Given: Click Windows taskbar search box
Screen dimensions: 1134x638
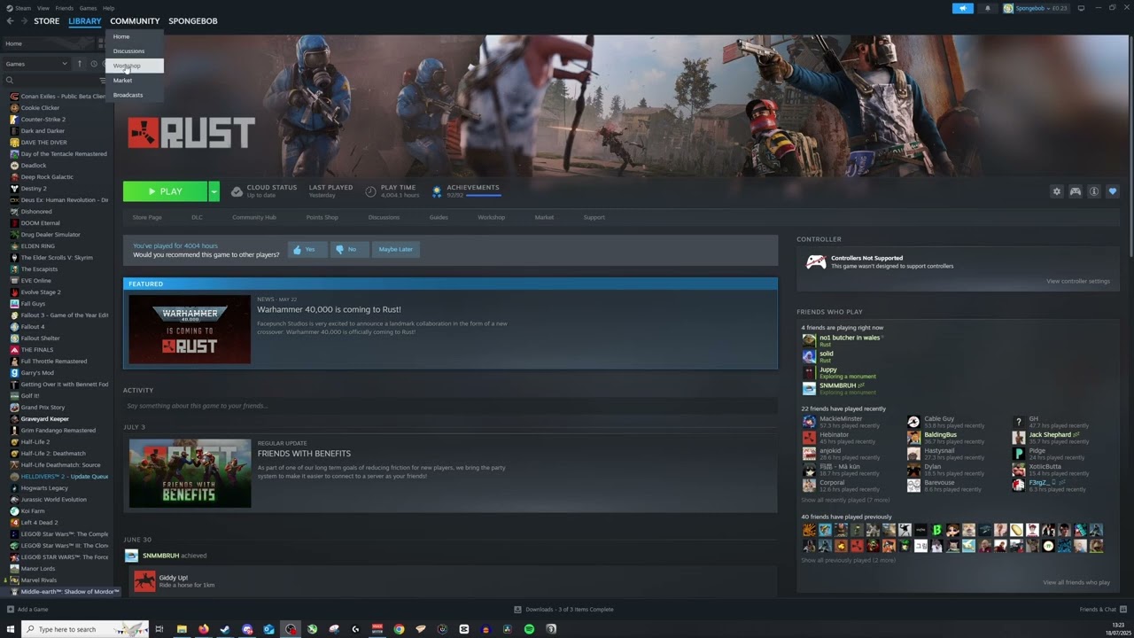Looking at the screenshot, I should tap(84, 629).
